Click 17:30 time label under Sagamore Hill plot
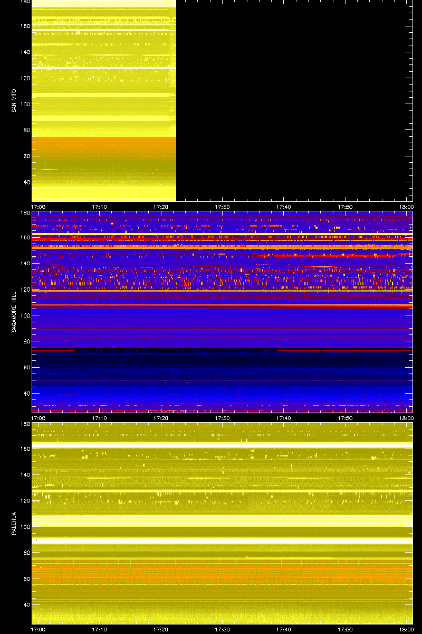 [x=223, y=418]
